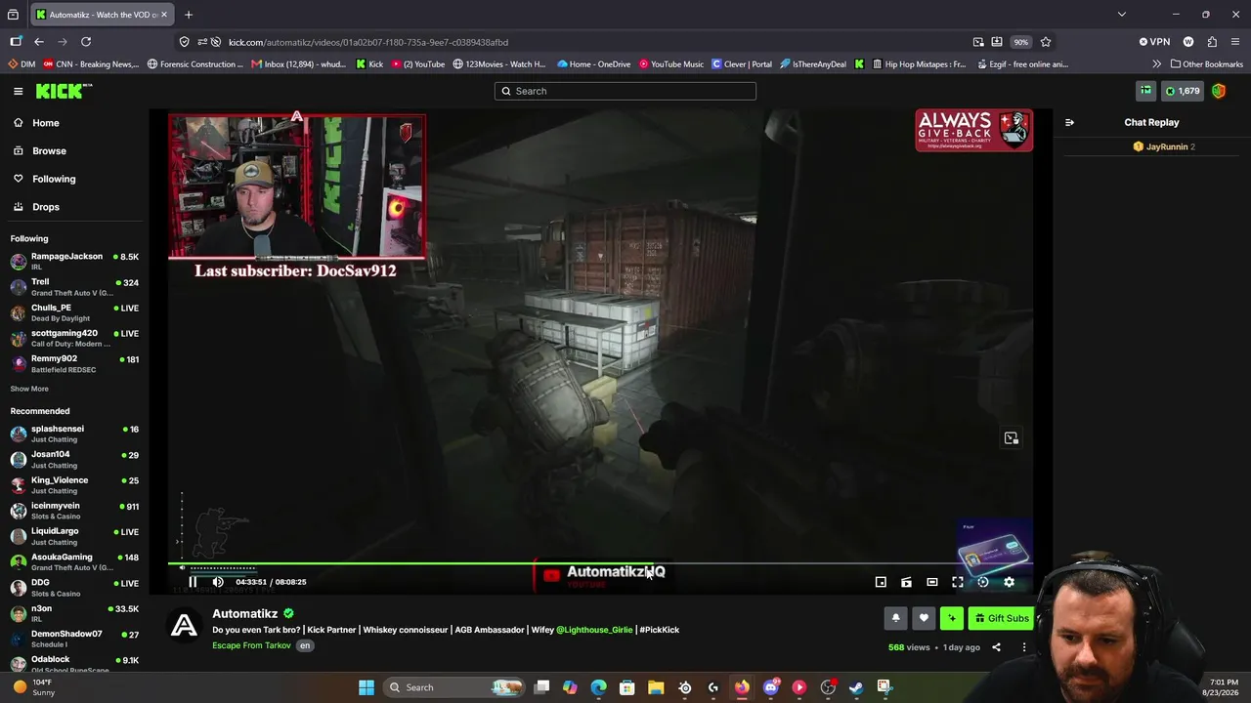Click the Escape From Tarkov category link
This screenshot has height=703, width=1251.
251,645
